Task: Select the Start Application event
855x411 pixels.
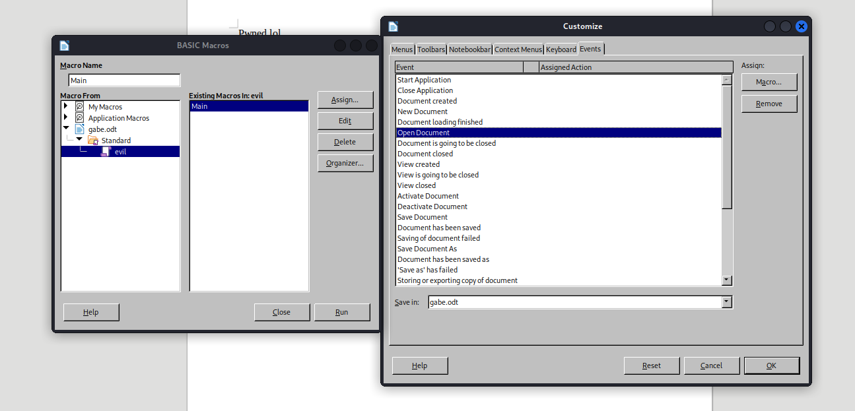Action: click(x=559, y=80)
